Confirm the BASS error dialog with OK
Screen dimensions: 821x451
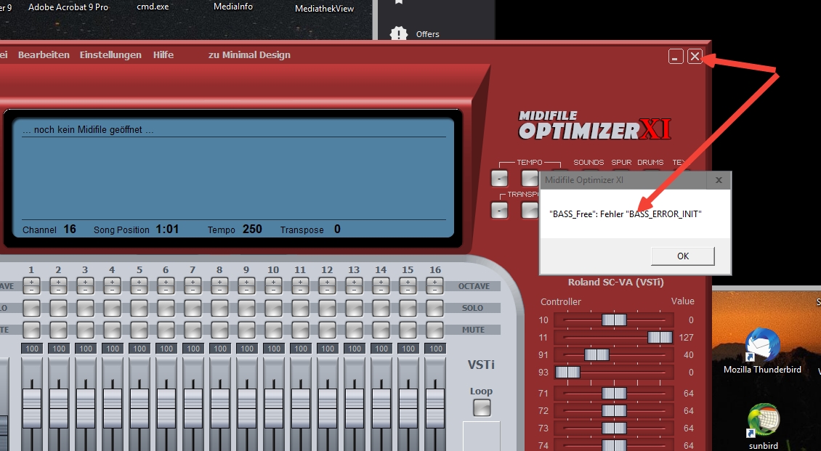pos(683,256)
